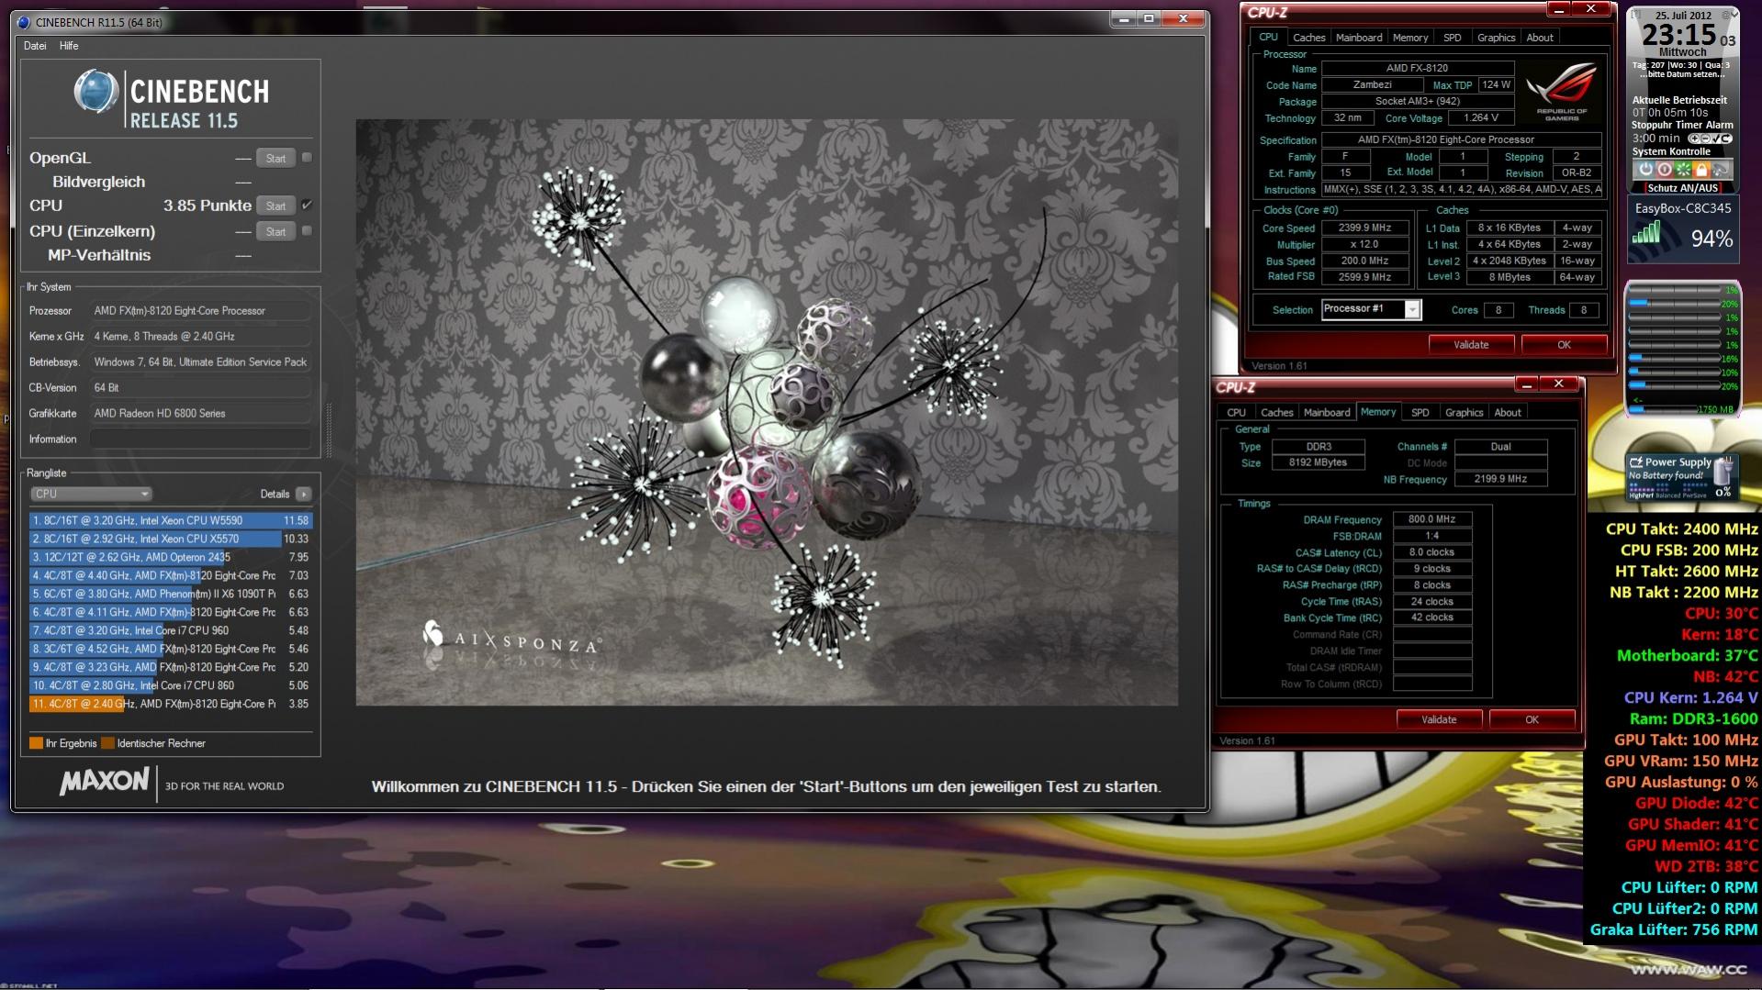1762x990 pixels.
Task: Switch to Mainboard tab in upper CPU-Z window
Action: tap(1358, 38)
